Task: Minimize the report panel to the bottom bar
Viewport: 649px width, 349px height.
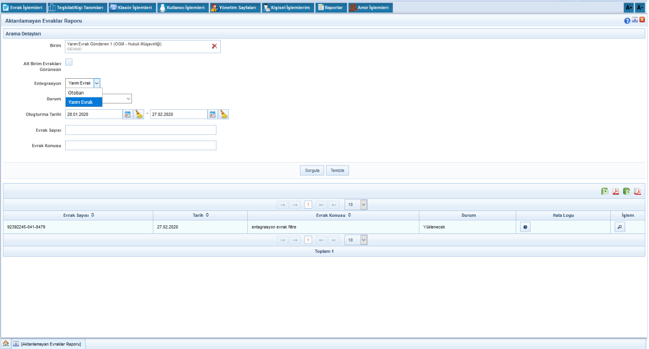Action: coord(635,20)
